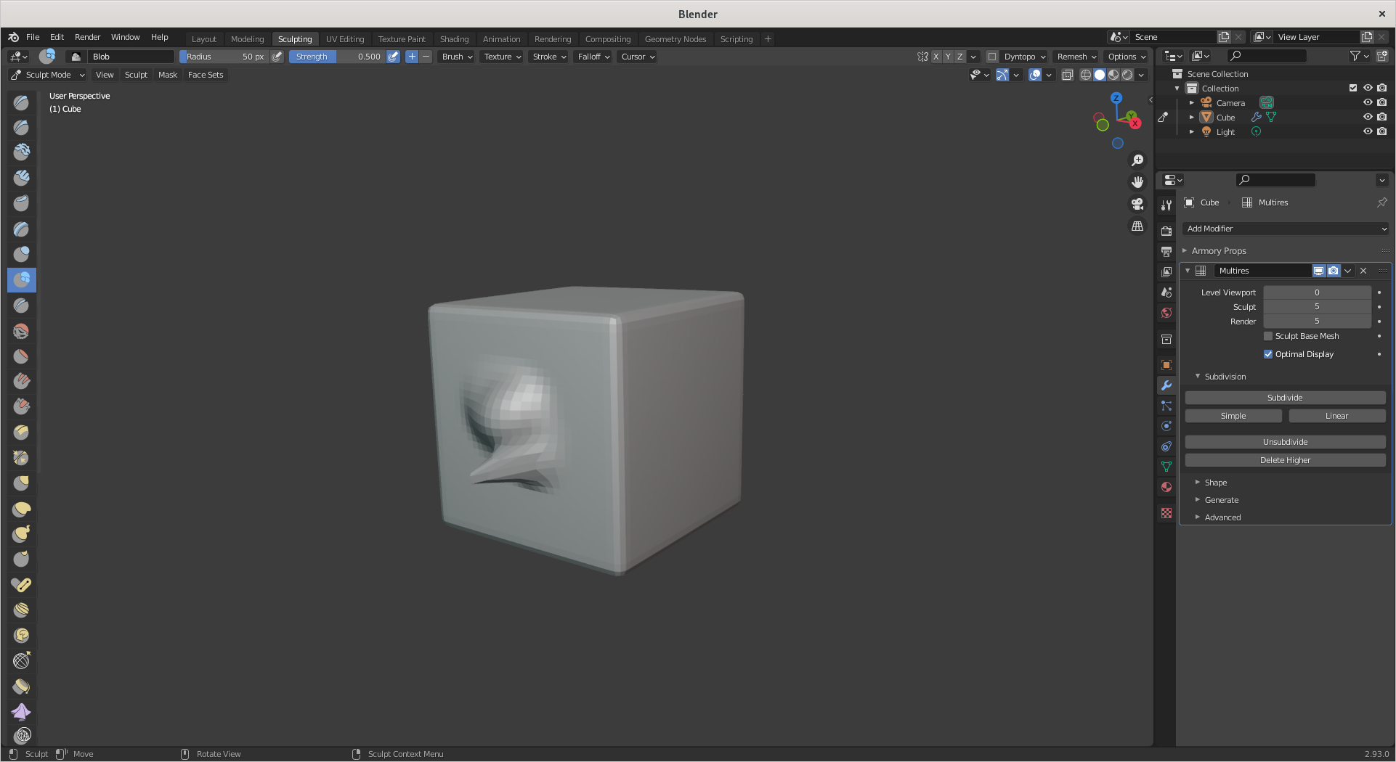Click the Simple subdivision button

(x=1233, y=416)
